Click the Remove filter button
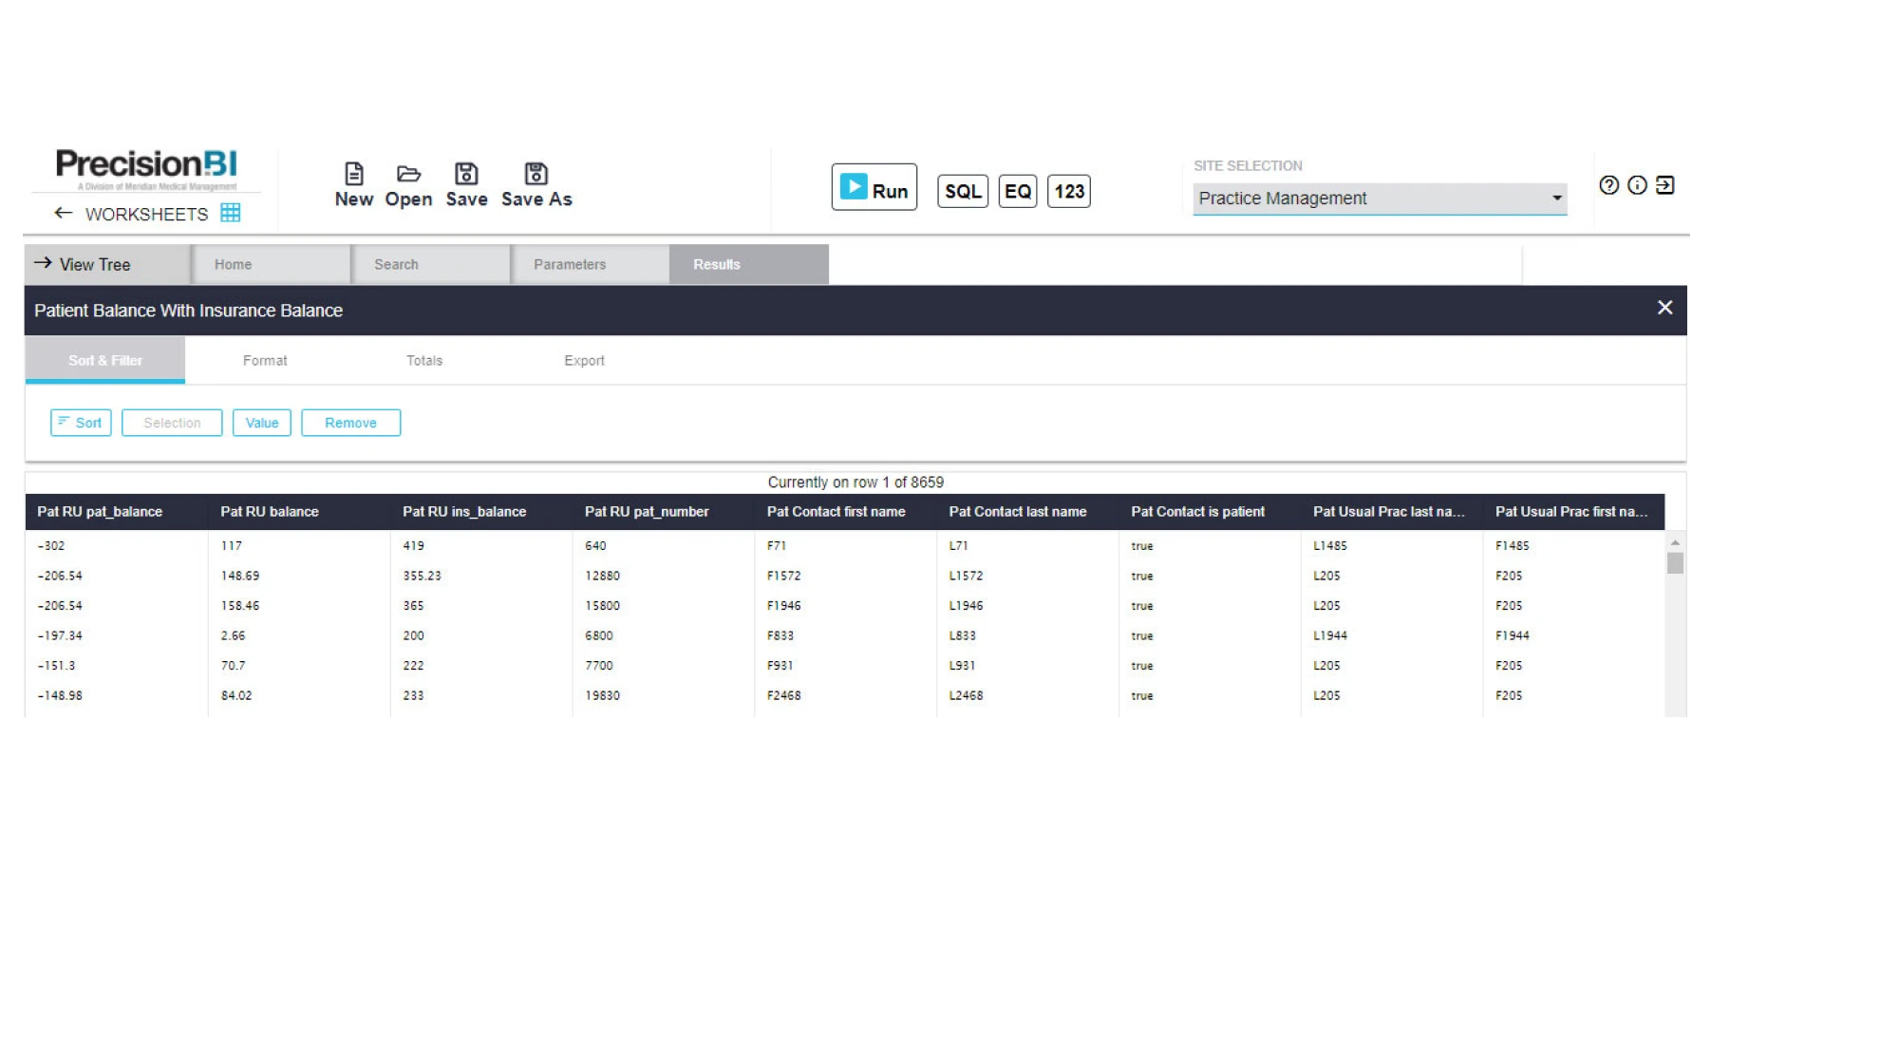Image resolution: width=1899 pixels, height=1060 pixels. (350, 423)
